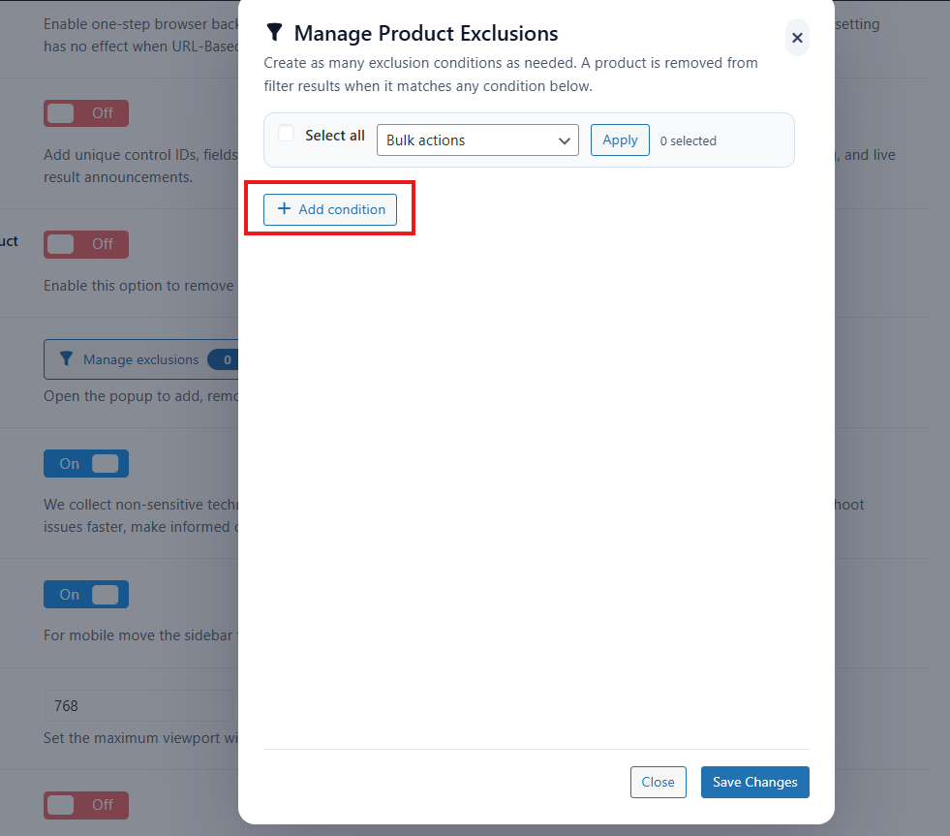Click the 'Select all' label text
The width and height of the screenshot is (950, 836).
pyautogui.click(x=334, y=136)
